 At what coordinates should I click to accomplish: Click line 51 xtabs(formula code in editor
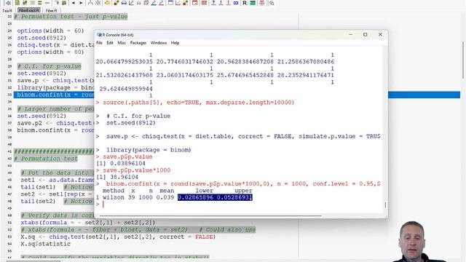(x=88, y=223)
